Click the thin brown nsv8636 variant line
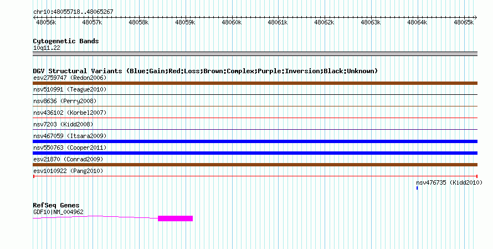Viewport: 493px width, 249px height. tap(255, 106)
